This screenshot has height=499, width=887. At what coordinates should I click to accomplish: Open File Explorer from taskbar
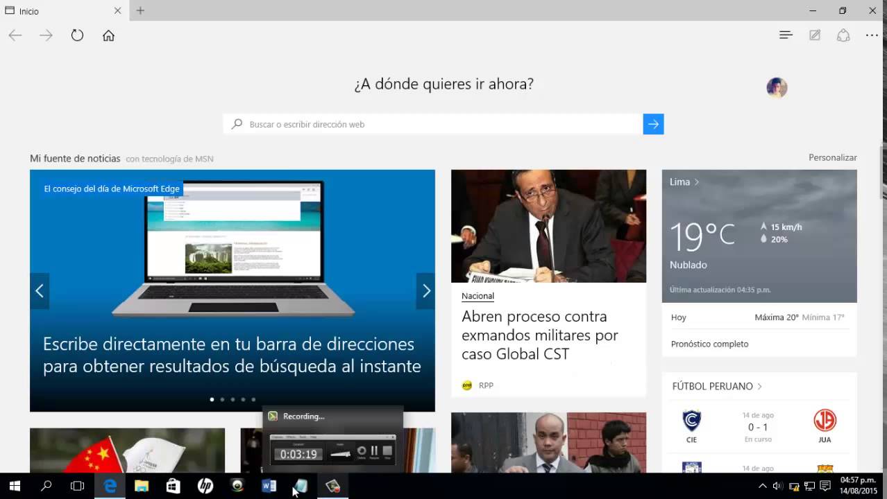[x=142, y=486]
